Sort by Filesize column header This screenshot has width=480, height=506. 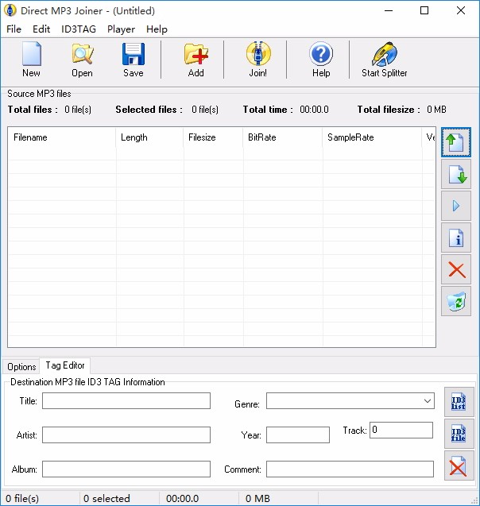click(x=213, y=137)
